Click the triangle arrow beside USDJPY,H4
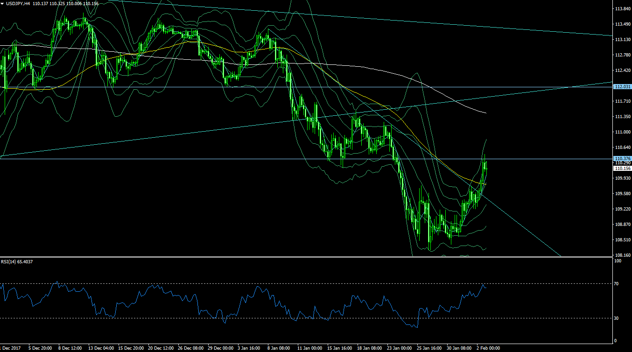632x352 pixels. click(x=2, y=4)
